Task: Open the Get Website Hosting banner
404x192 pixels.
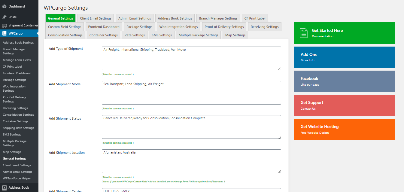Action: [344, 130]
